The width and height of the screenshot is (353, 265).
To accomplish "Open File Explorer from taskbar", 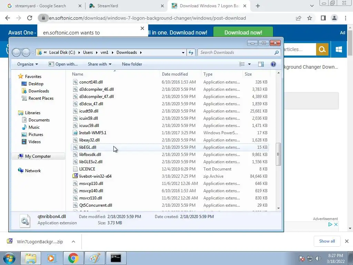I will pyautogui.click(x=31, y=258).
